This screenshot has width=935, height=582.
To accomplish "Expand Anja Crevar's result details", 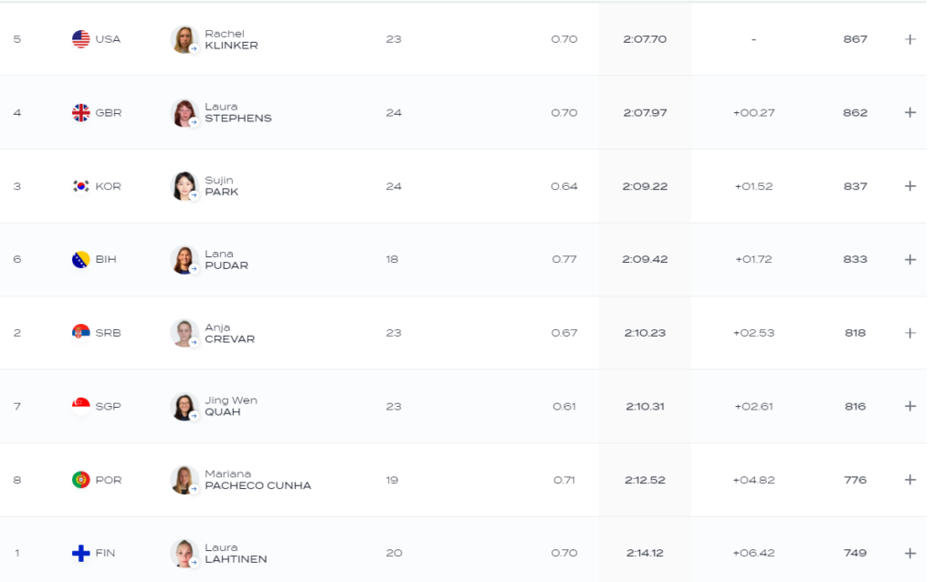I will (x=909, y=333).
